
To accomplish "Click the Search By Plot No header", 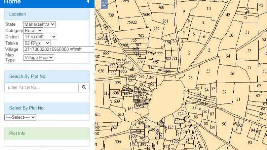I will (47, 76).
